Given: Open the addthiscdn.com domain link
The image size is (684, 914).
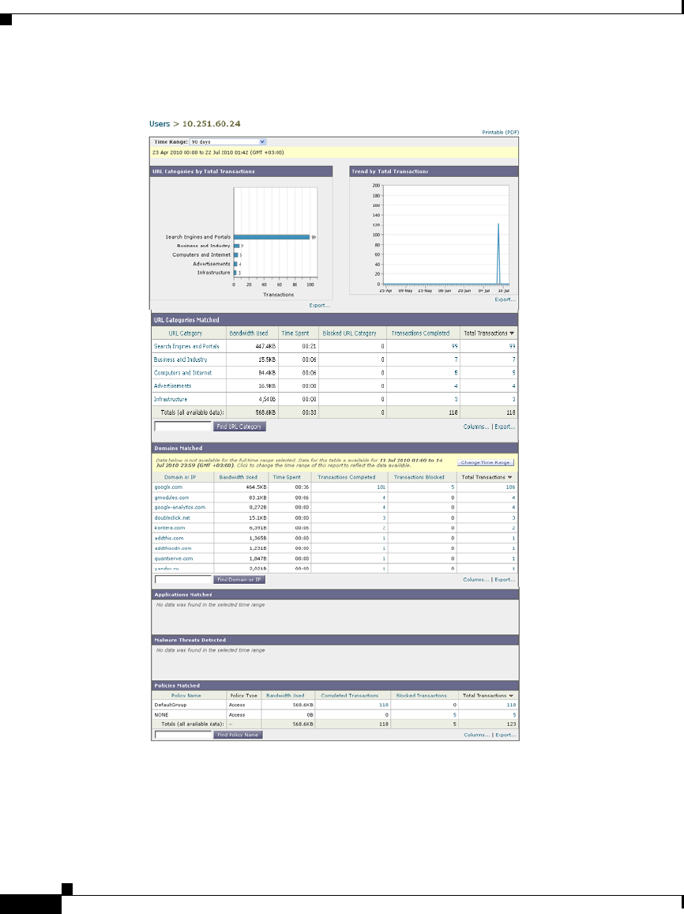Looking at the screenshot, I should (x=173, y=548).
